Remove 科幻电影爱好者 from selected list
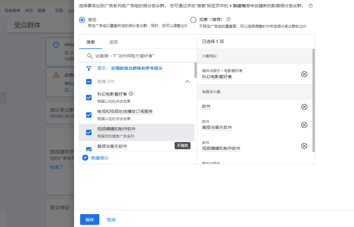354x227 pixels. click(x=304, y=74)
